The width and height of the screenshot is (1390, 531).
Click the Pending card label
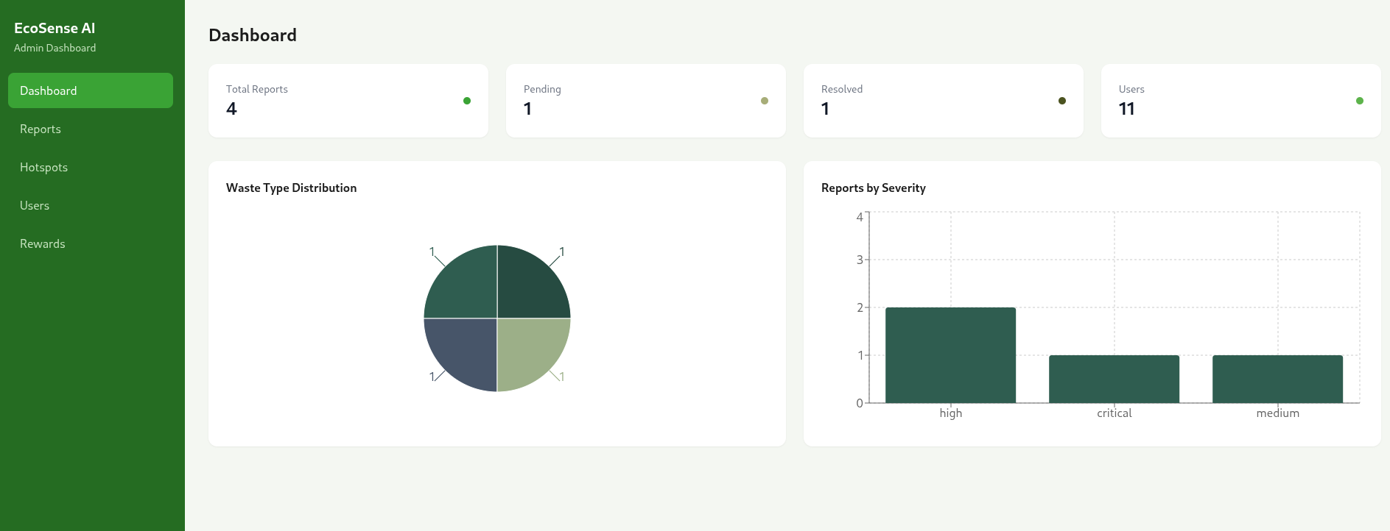point(542,89)
